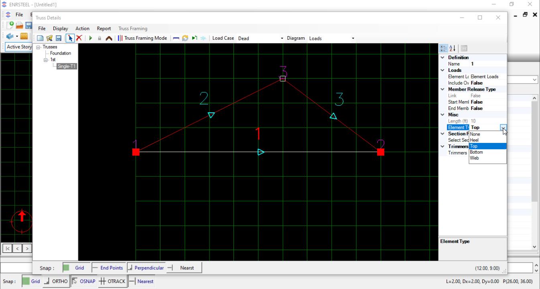Image resolution: width=540 pixels, height=289 pixels.
Task: Click the New truss document icon
Action: pos(41,38)
